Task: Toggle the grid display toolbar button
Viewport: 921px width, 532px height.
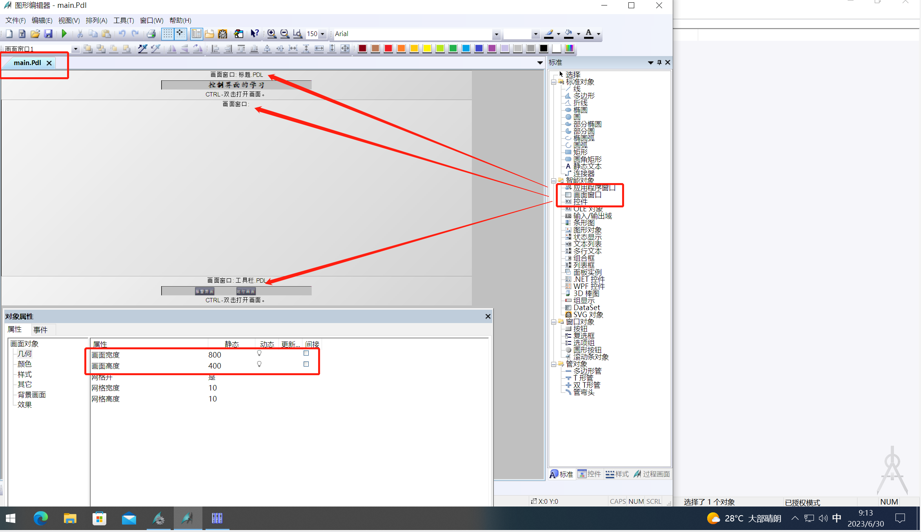Action: coord(167,34)
